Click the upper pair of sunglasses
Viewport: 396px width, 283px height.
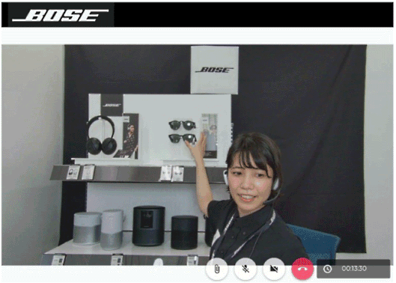coord(182,125)
